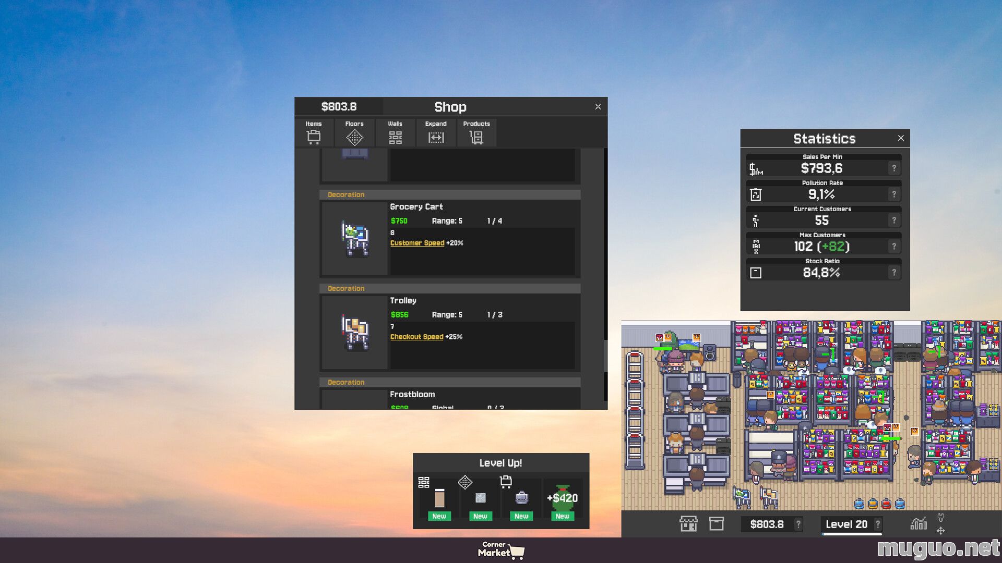Click the Grocery Cart item thumbnail
The image size is (1002, 563).
click(355, 239)
